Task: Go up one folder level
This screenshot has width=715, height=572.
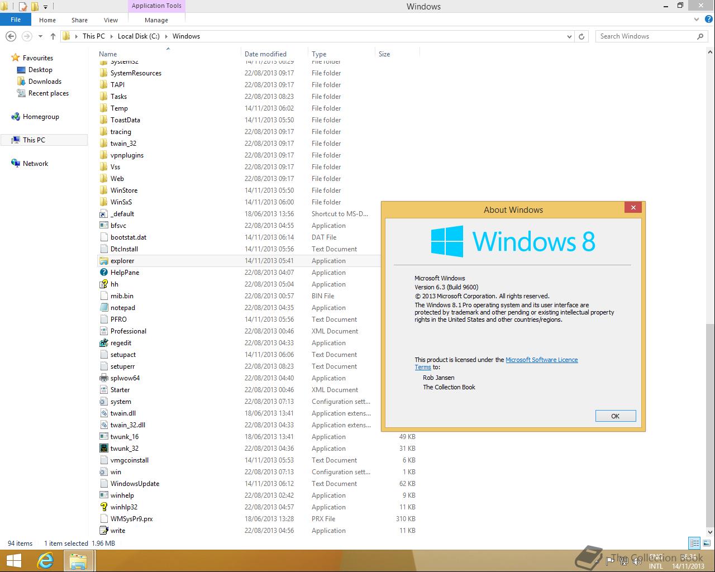Action: tap(53, 36)
